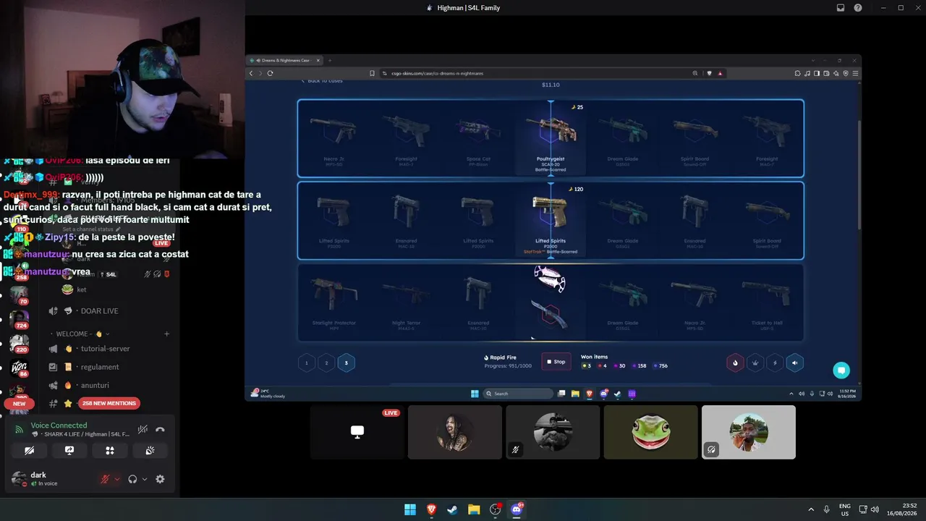Unmute the Discord microphone

tap(106, 479)
